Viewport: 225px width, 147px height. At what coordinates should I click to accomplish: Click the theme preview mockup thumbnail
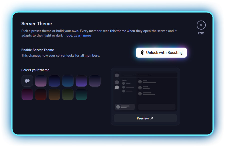[x=145, y=91]
